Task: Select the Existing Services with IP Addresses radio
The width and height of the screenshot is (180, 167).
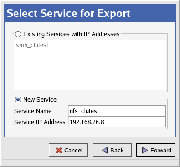Action: [x=18, y=34]
